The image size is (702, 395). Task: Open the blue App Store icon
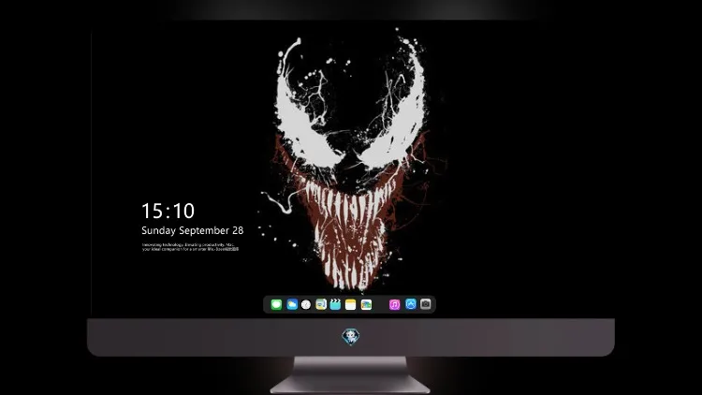(411, 304)
